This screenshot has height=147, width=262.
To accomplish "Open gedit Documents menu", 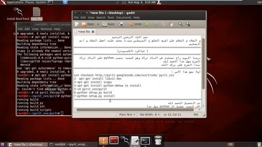I will 124,18.
